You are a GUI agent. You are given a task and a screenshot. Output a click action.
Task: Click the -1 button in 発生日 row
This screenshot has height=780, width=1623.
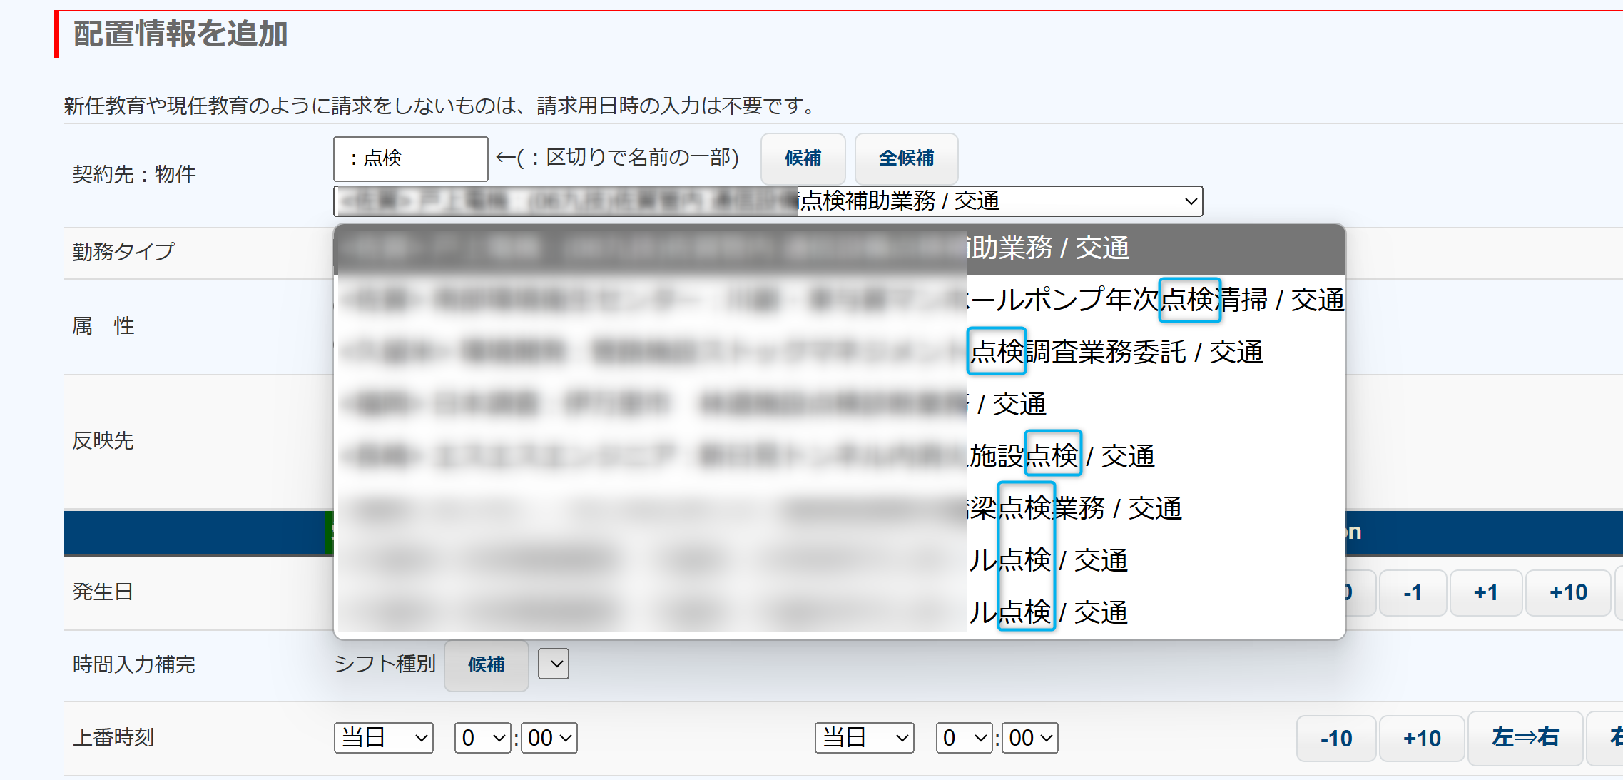1412,592
